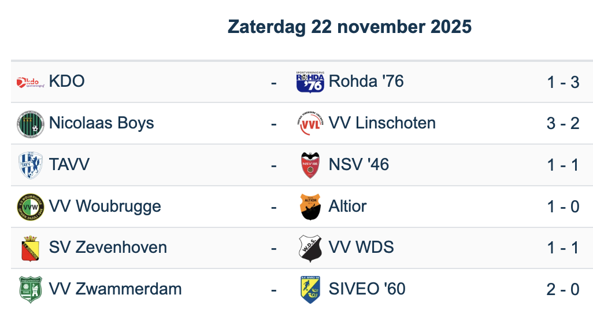Click the KDO club logo
The height and width of the screenshot is (324, 593).
click(30, 82)
